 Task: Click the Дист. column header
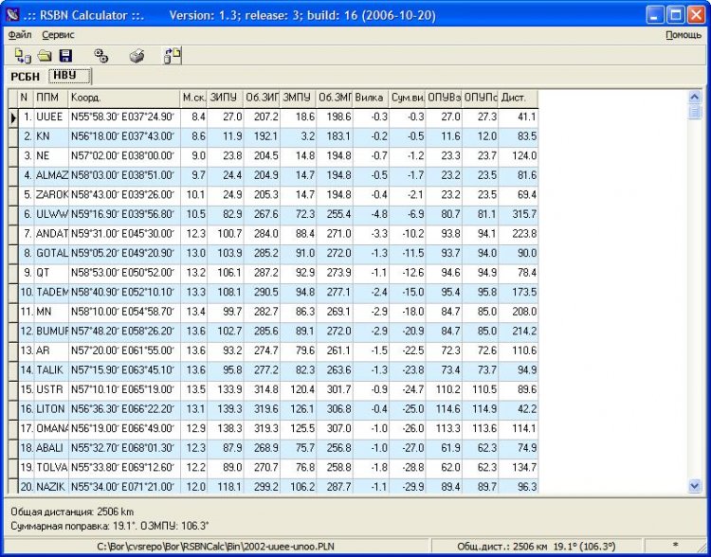tap(519, 98)
